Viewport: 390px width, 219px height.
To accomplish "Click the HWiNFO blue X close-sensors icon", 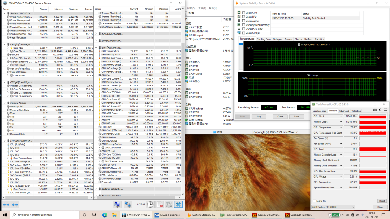I will pos(178,205).
